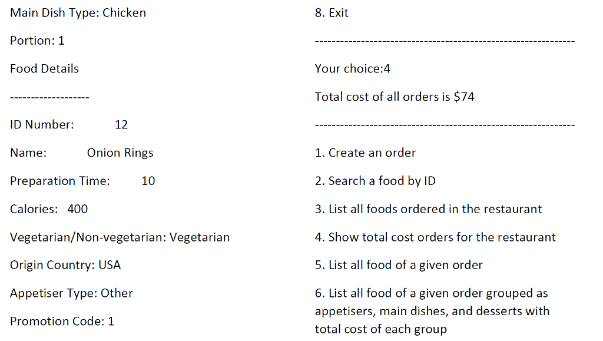Click the ID Number value 12

pyautogui.click(x=121, y=125)
